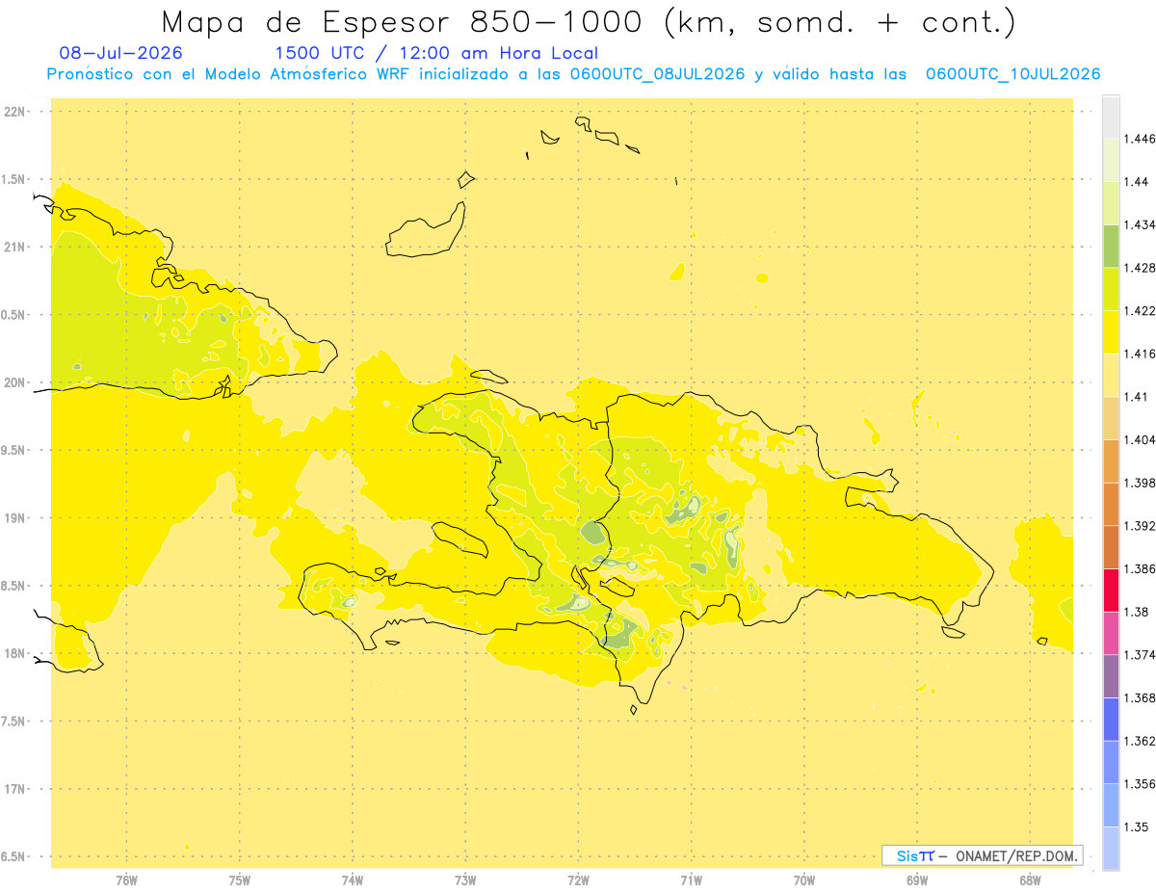Click the '18N' latitude label
1156x893 pixels.
tap(15, 653)
